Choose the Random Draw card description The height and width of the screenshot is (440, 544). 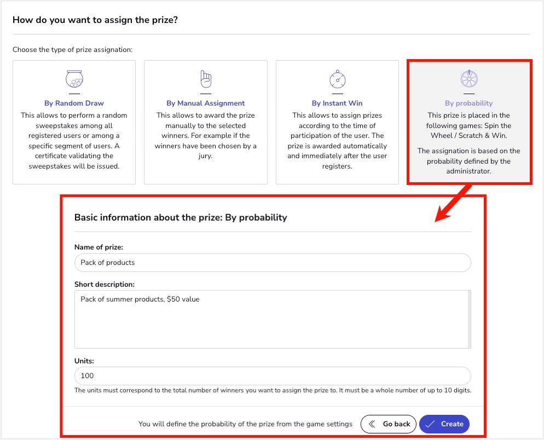tap(74, 141)
